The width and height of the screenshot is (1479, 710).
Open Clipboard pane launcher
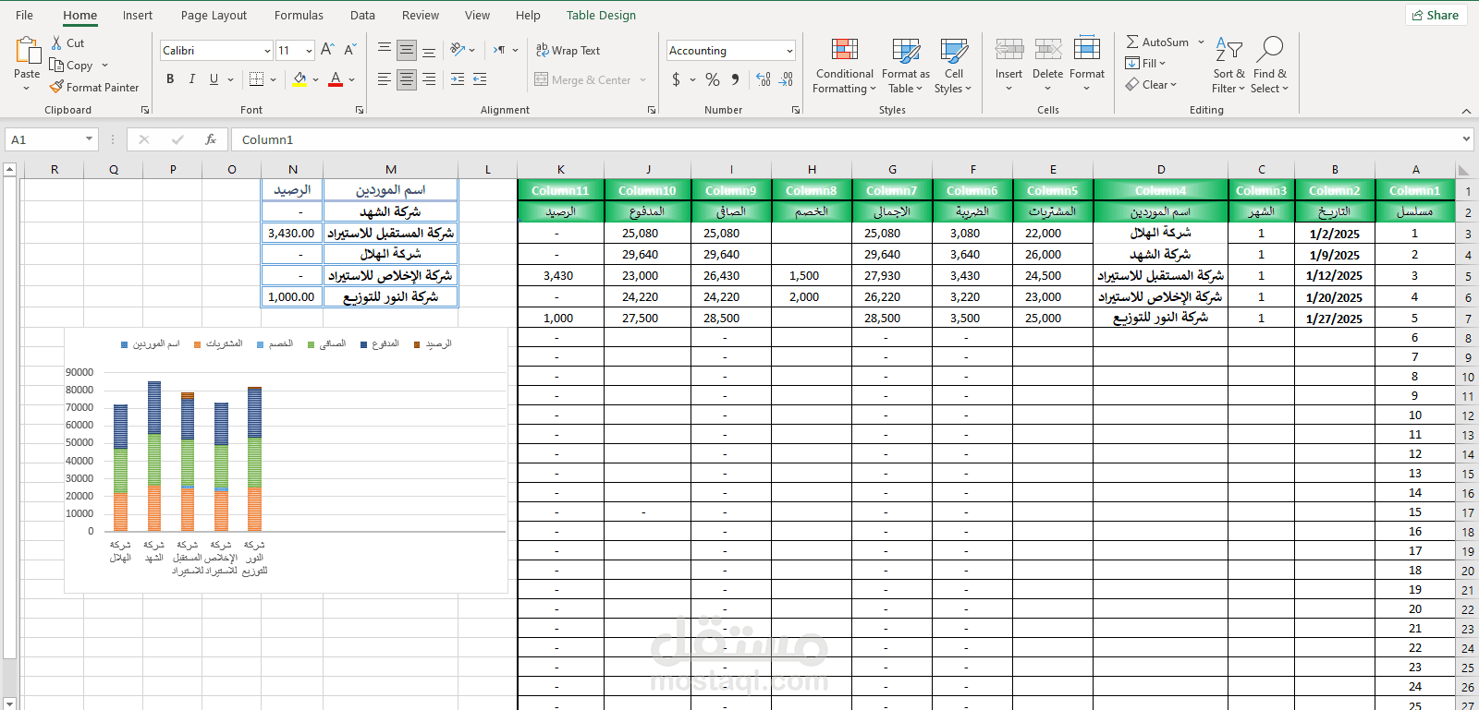[x=145, y=110]
